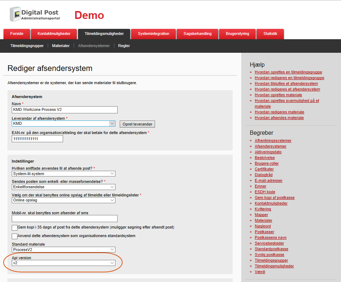The width and height of the screenshot is (341, 282).
Task: Expand the Leverandør af afsendersystem dropdown
Action: (63, 124)
